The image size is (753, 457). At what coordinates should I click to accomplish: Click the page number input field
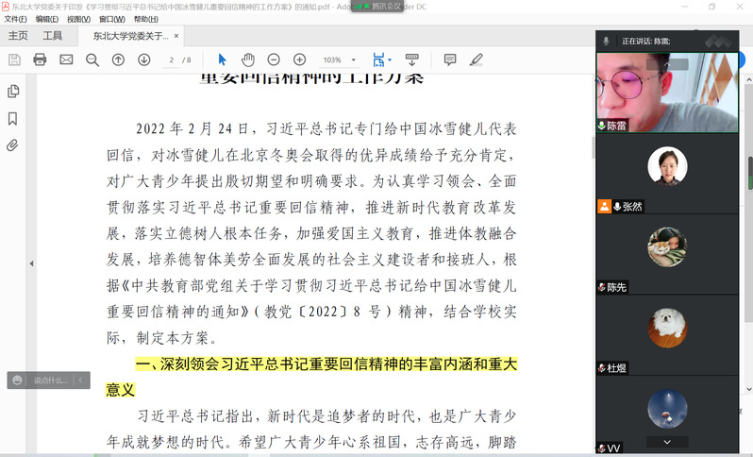(x=172, y=59)
